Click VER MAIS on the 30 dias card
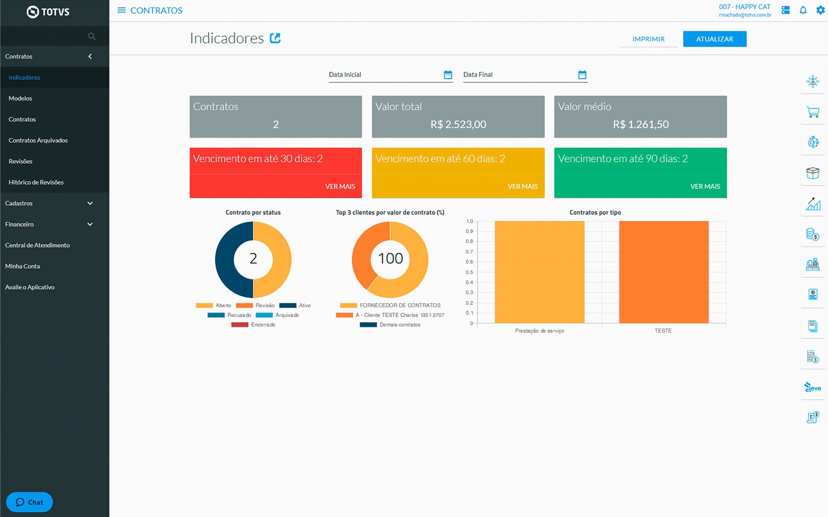The height and width of the screenshot is (517, 828). pos(340,187)
